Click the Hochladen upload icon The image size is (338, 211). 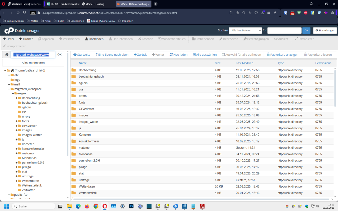(x=87, y=39)
